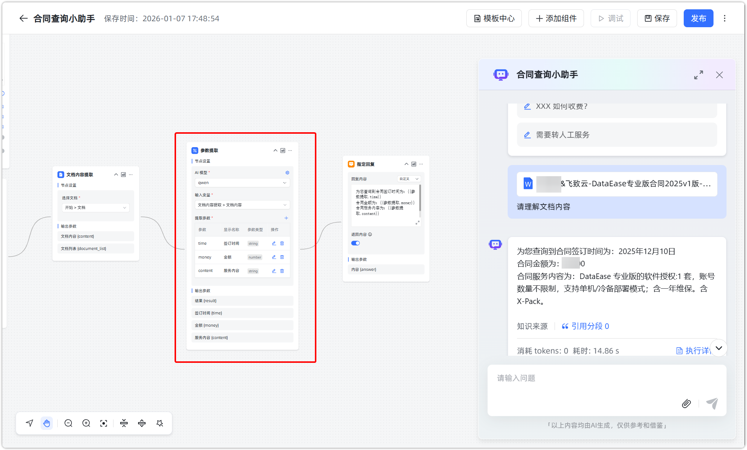Open the qwen AI model dropdown

242,183
